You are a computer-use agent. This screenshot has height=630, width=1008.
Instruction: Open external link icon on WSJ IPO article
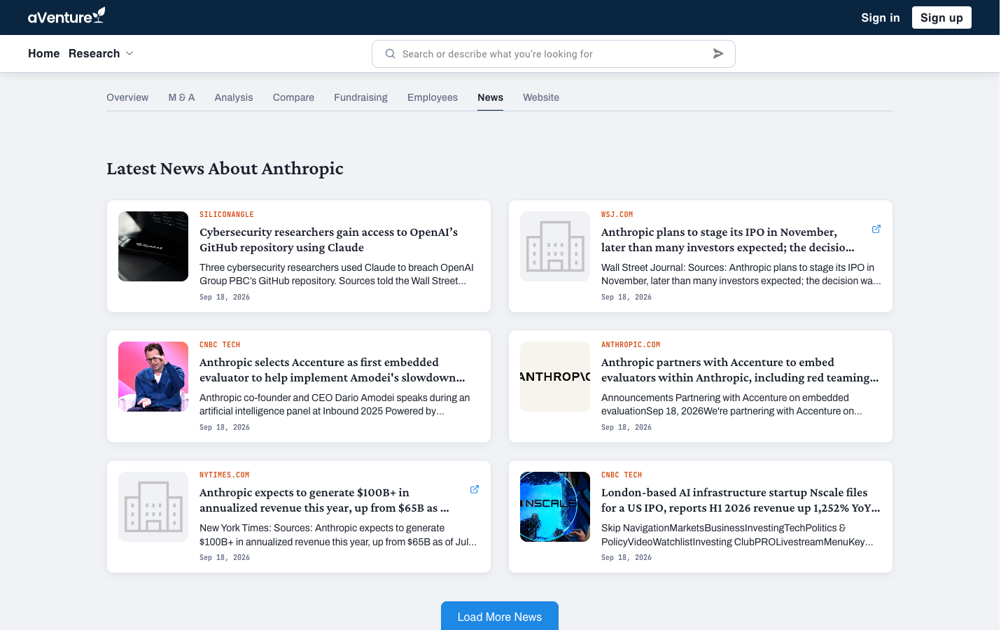click(x=876, y=229)
